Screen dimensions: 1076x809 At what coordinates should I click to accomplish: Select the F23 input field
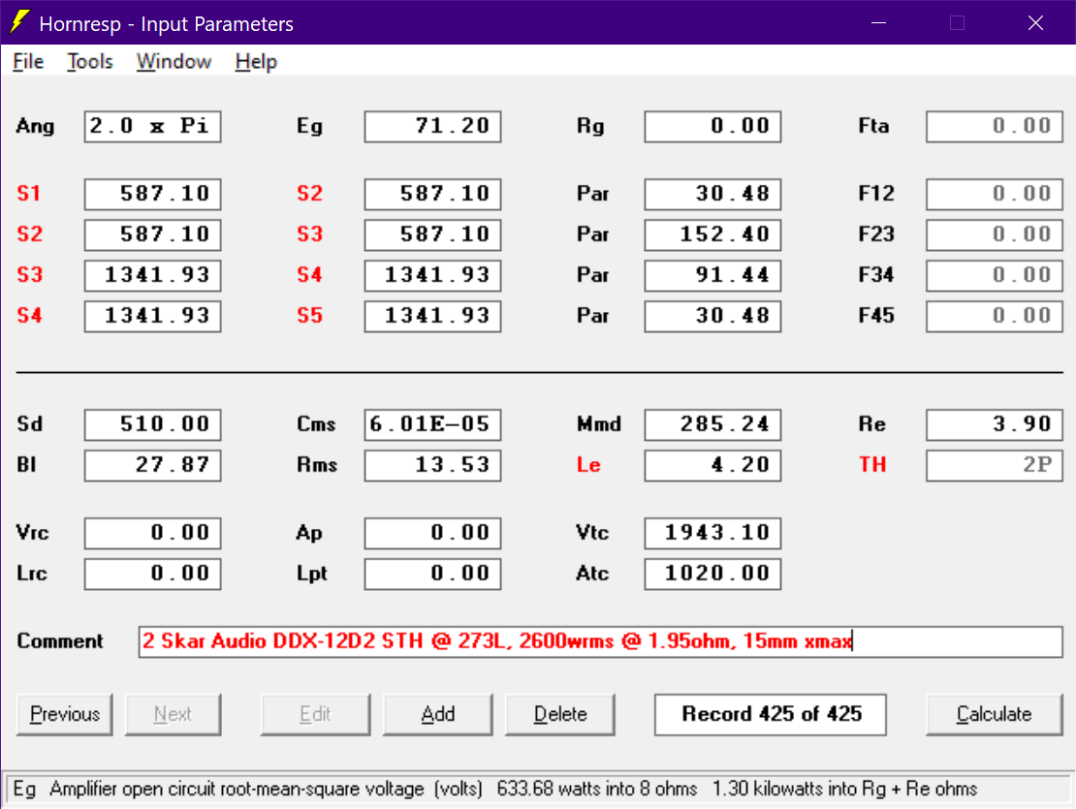click(995, 234)
